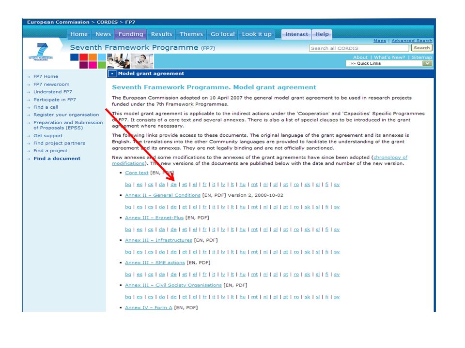Click Find a document in the sidebar
The image size is (465, 348).
57,159
